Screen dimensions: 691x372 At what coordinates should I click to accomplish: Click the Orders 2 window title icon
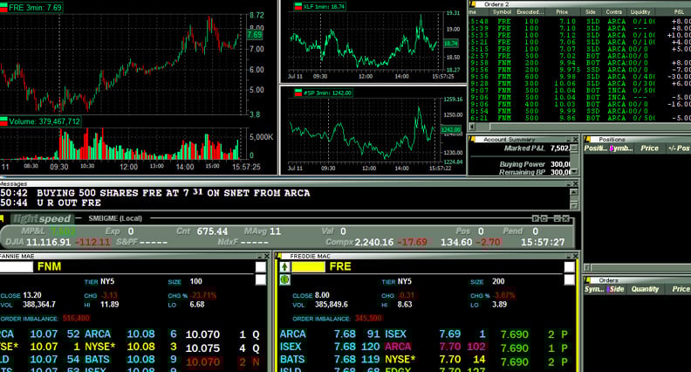point(473,4)
